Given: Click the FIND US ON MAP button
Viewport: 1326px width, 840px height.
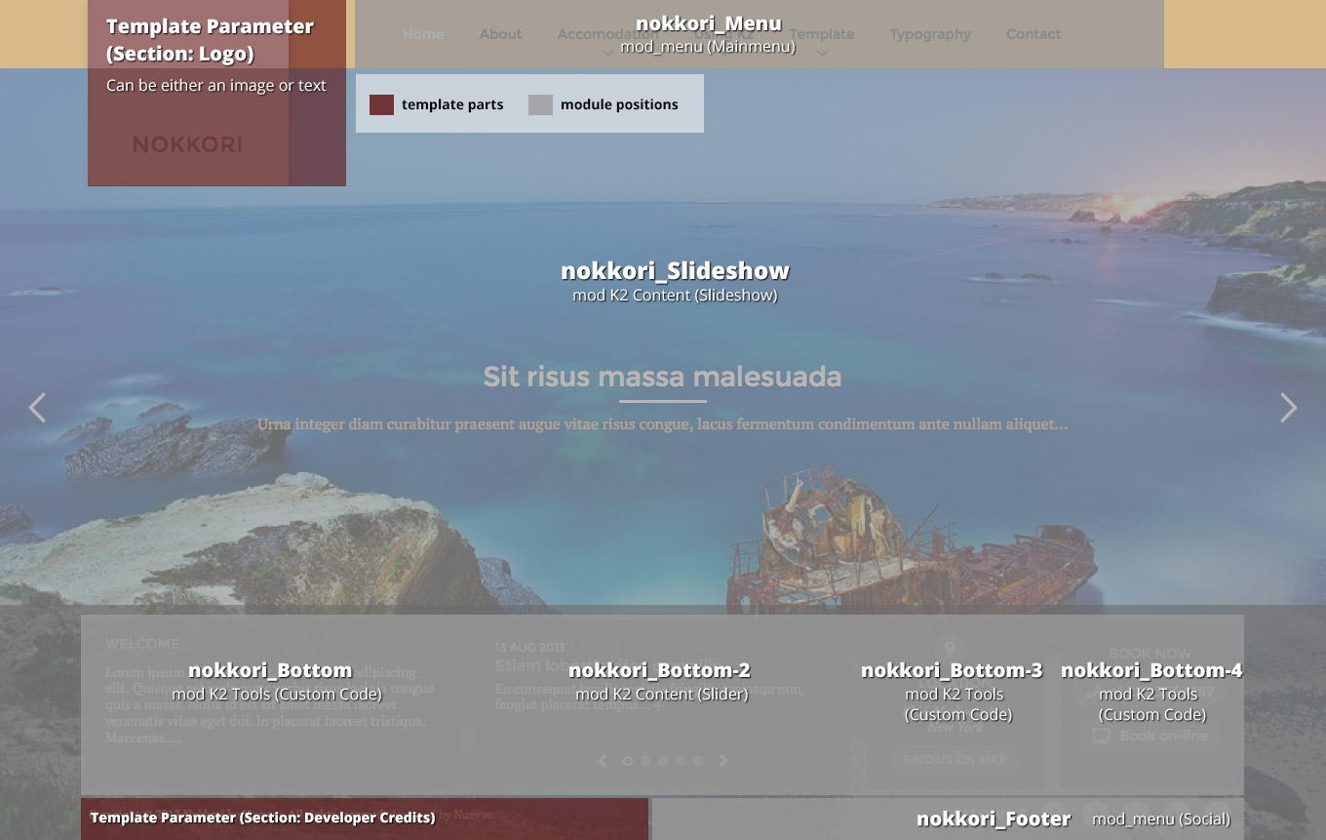Looking at the screenshot, I should point(955,760).
